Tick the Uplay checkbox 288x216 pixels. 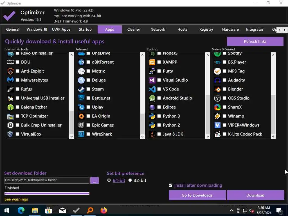coord(88,107)
